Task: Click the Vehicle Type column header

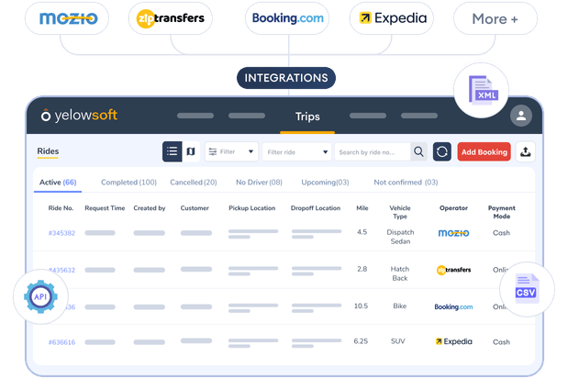Action: pos(400,212)
